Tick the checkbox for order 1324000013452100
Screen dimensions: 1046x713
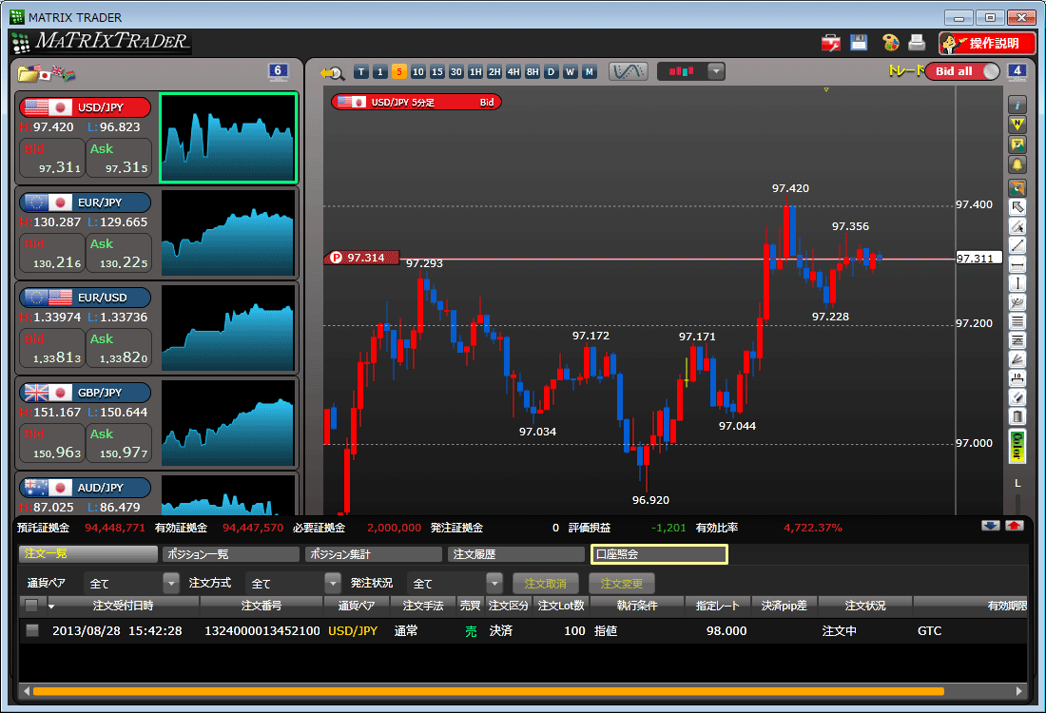coord(32,629)
